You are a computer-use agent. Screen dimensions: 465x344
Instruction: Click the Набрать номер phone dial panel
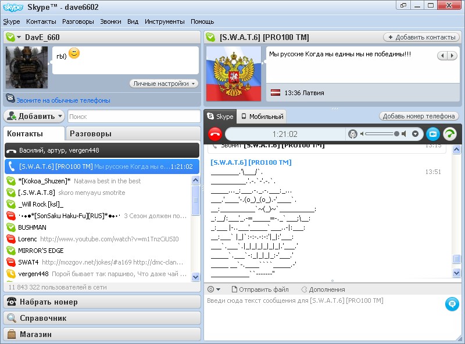pos(101,302)
